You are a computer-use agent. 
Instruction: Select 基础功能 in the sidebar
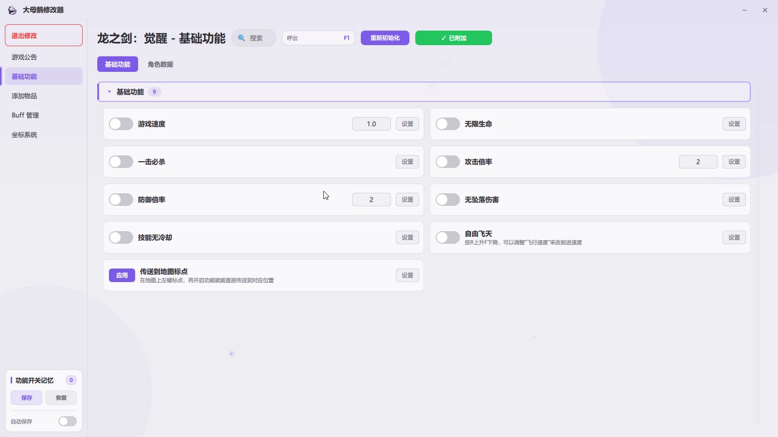tap(44, 76)
